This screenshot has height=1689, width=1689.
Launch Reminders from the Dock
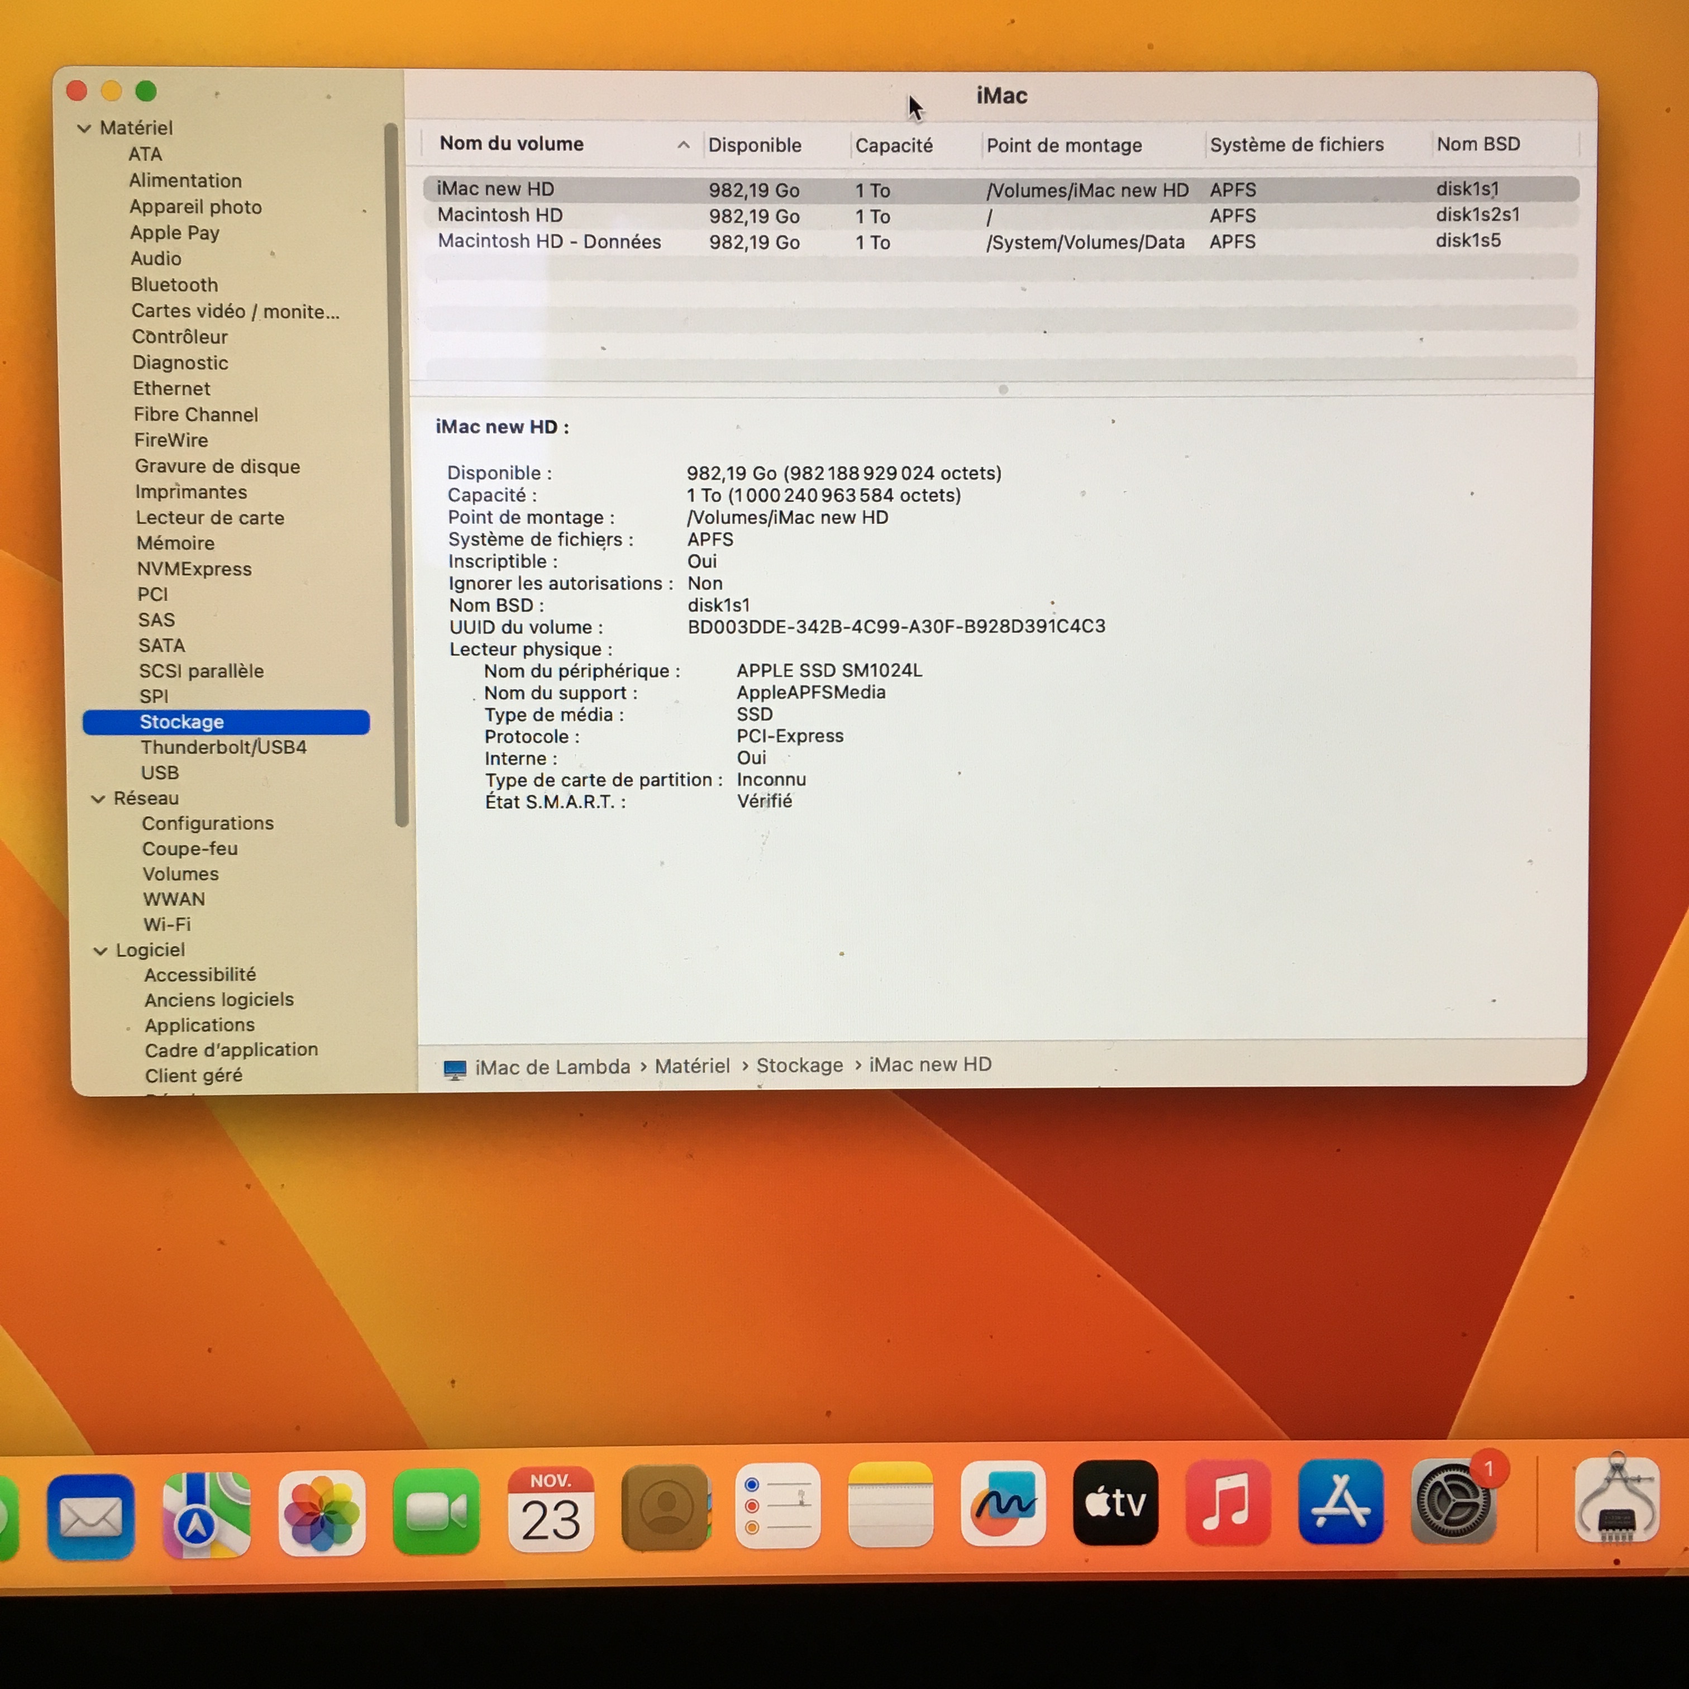point(778,1506)
